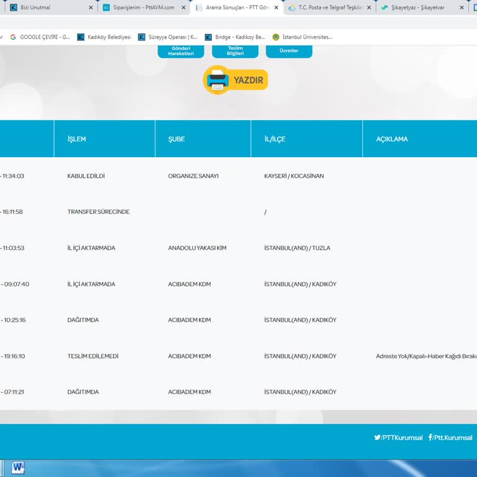Click the YAZDIR printer icon
477x477 pixels.
217,80
